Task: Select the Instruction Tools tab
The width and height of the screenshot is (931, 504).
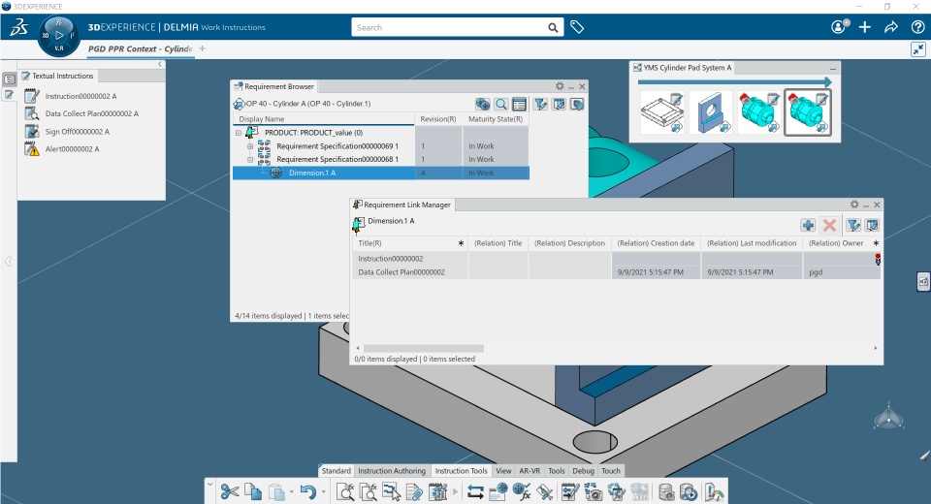Action: point(462,471)
